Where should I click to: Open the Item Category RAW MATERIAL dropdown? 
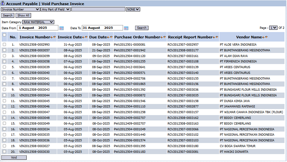pos(38,22)
